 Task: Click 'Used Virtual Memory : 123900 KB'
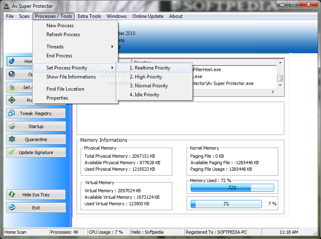[117, 204]
